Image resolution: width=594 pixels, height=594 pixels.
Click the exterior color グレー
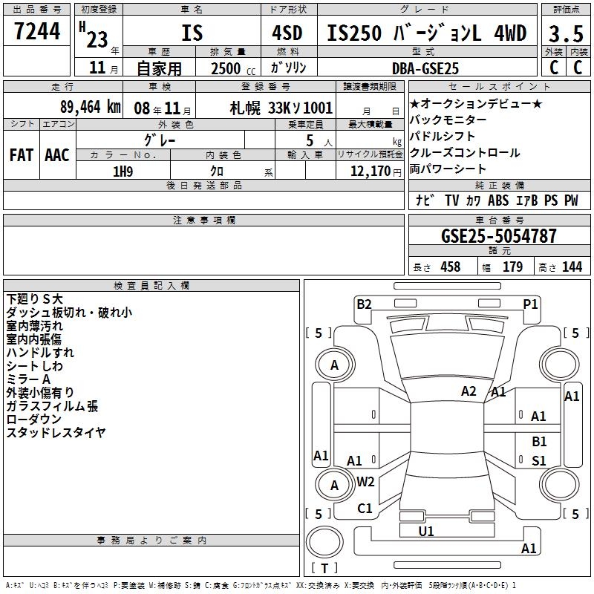[160, 140]
